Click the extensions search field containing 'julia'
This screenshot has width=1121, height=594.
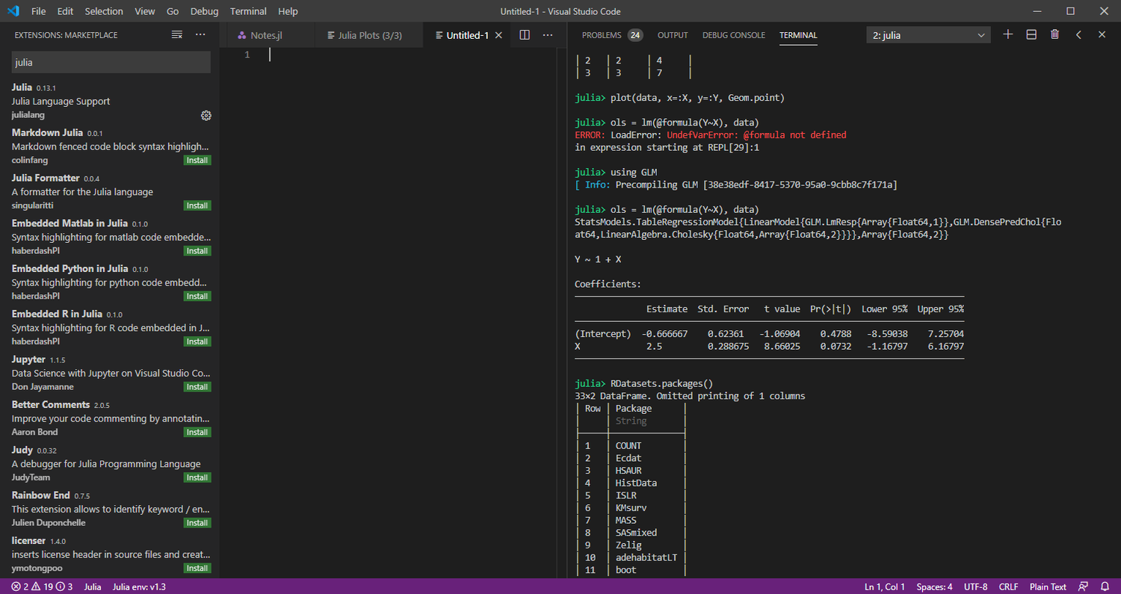(111, 63)
